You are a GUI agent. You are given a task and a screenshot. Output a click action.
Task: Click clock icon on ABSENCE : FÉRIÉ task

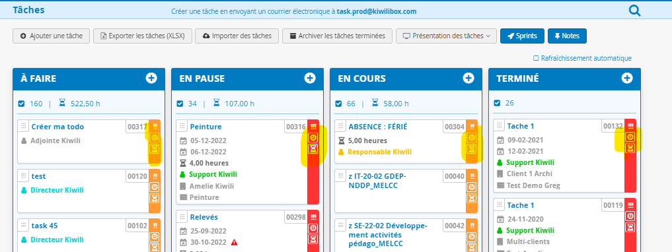click(472, 138)
